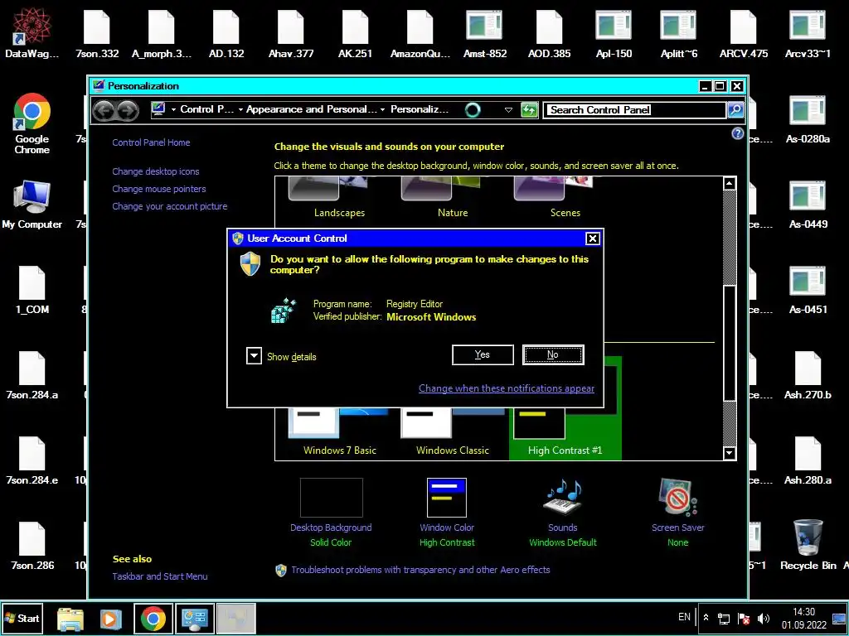The height and width of the screenshot is (636, 849).
Task: Select the Recycle Bin desktop icon
Action: pos(808,545)
